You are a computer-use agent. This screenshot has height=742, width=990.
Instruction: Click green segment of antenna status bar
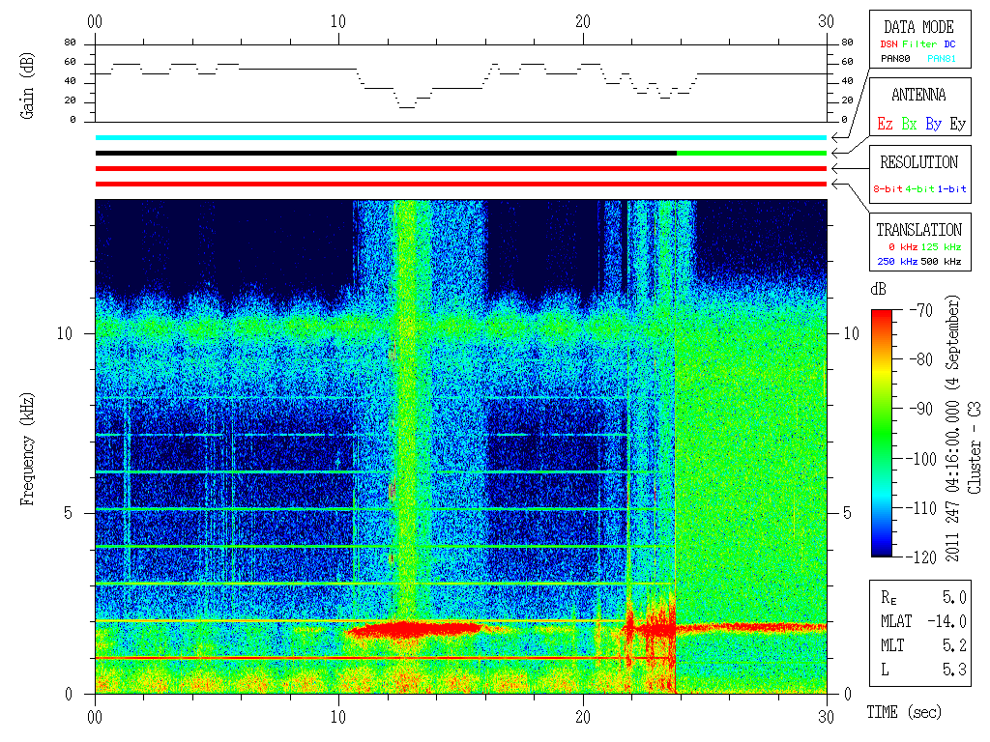click(751, 154)
